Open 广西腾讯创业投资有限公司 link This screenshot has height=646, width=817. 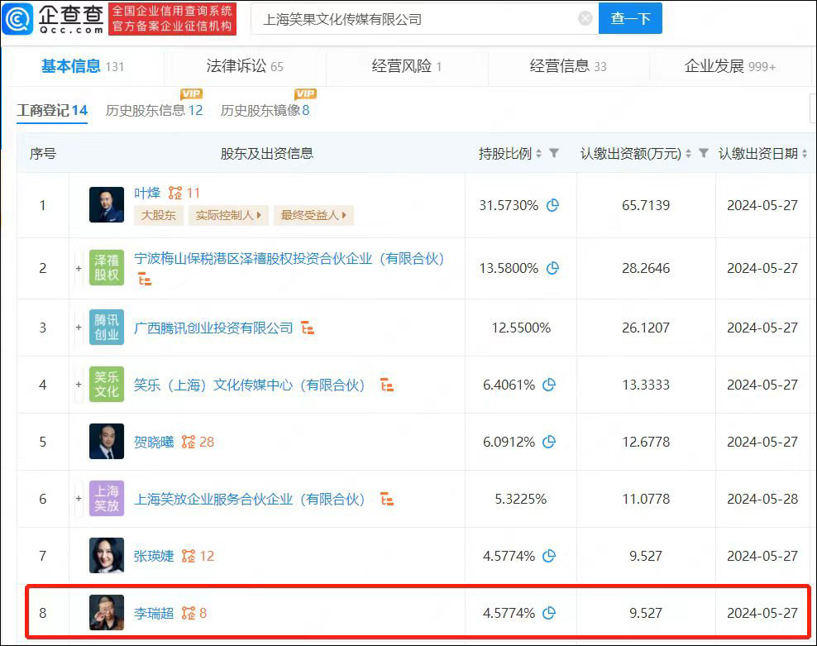213,328
